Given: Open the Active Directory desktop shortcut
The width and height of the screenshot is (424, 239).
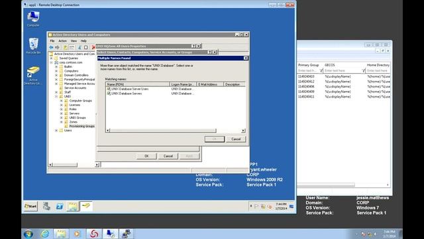Looking at the screenshot, I should pyautogui.click(x=33, y=76).
